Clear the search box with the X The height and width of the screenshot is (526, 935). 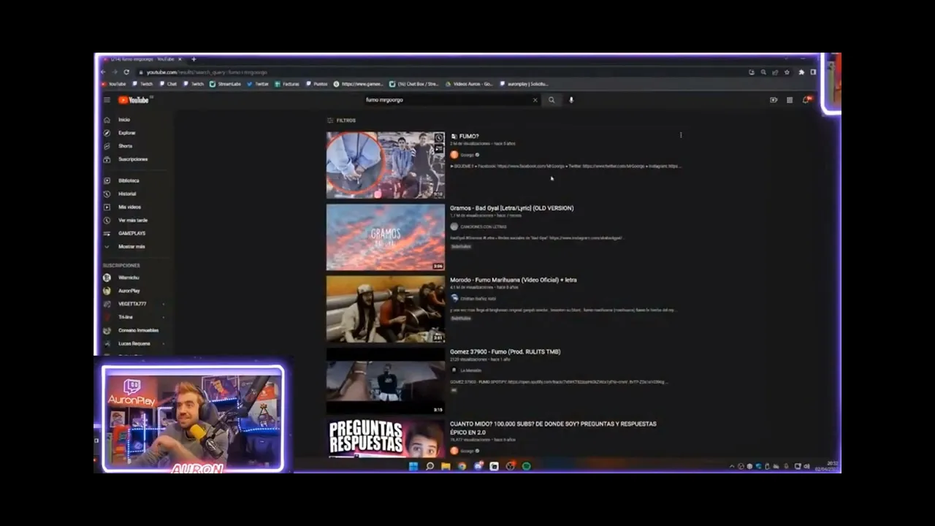pyautogui.click(x=535, y=100)
